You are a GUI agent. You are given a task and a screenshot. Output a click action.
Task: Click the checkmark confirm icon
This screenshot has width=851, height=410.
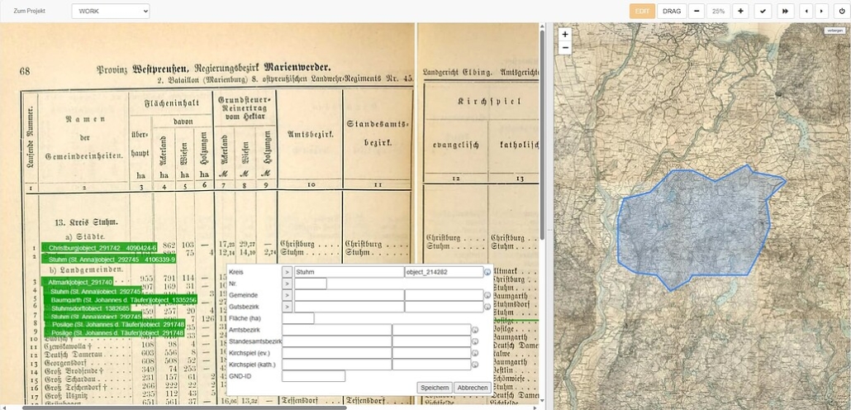coord(763,12)
